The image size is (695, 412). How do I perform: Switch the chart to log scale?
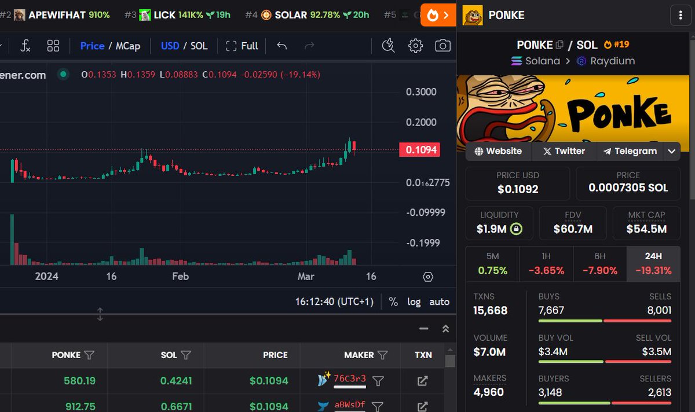pyautogui.click(x=414, y=301)
